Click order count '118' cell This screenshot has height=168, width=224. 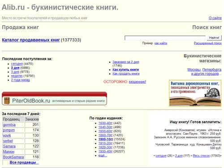coord(32,157)
